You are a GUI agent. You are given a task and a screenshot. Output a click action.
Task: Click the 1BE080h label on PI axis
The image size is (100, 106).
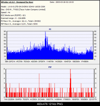coord(76,62)
